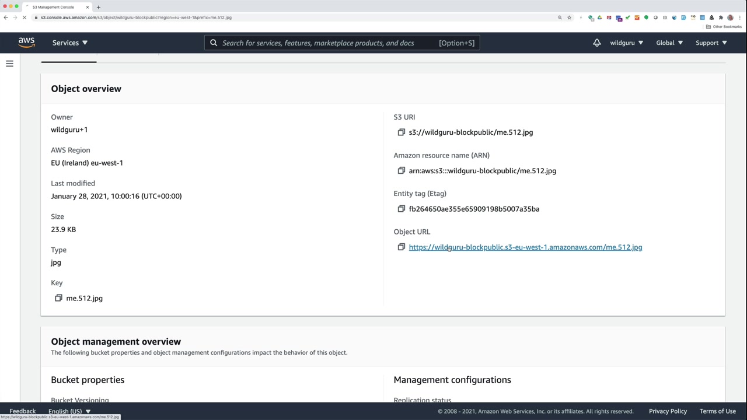Copy the Entity tag (Etag) value
Image resolution: width=747 pixels, height=420 pixels.
tap(401, 209)
